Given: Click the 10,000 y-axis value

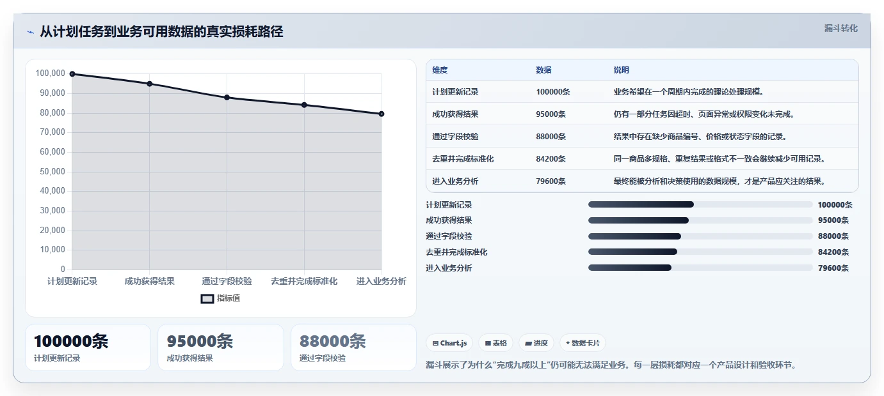Looking at the screenshot, I should pos(52,250).
